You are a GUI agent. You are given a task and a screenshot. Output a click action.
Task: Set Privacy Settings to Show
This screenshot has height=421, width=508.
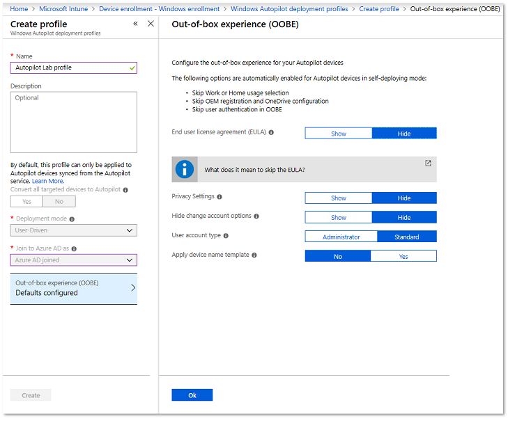[339, 198]
